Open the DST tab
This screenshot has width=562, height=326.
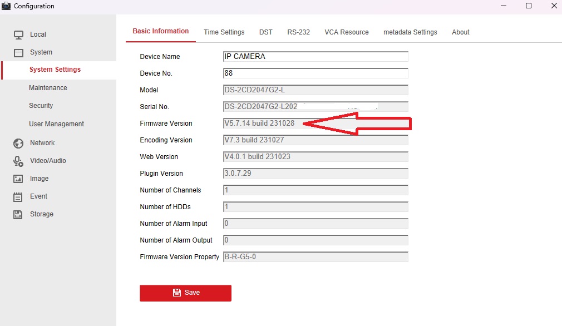pyautogui.click(x=266, y=32)
